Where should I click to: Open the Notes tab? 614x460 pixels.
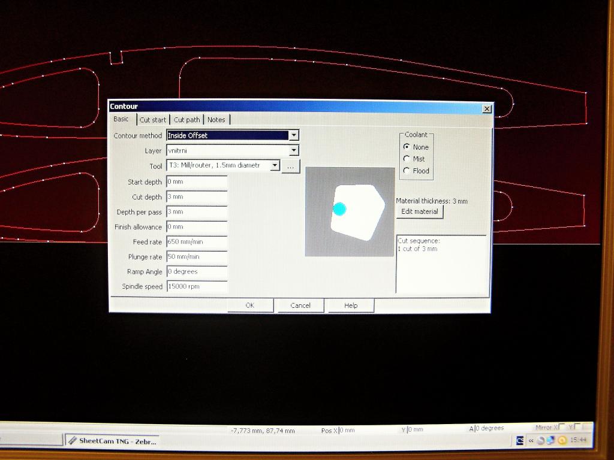(x=216, y=120)
